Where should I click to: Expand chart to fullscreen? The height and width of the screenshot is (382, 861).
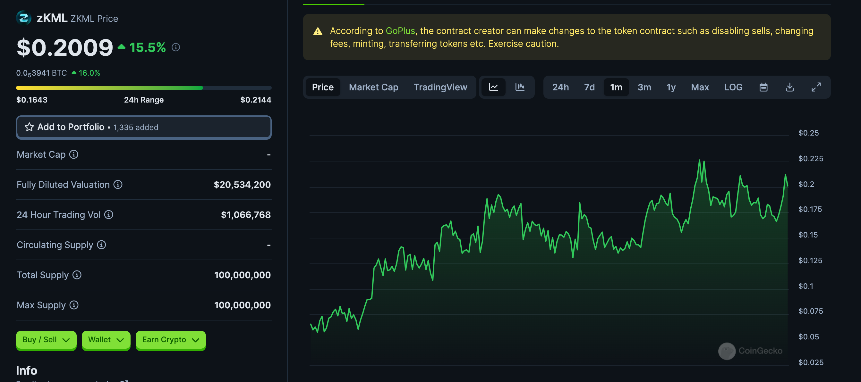(x=816, y=87)
